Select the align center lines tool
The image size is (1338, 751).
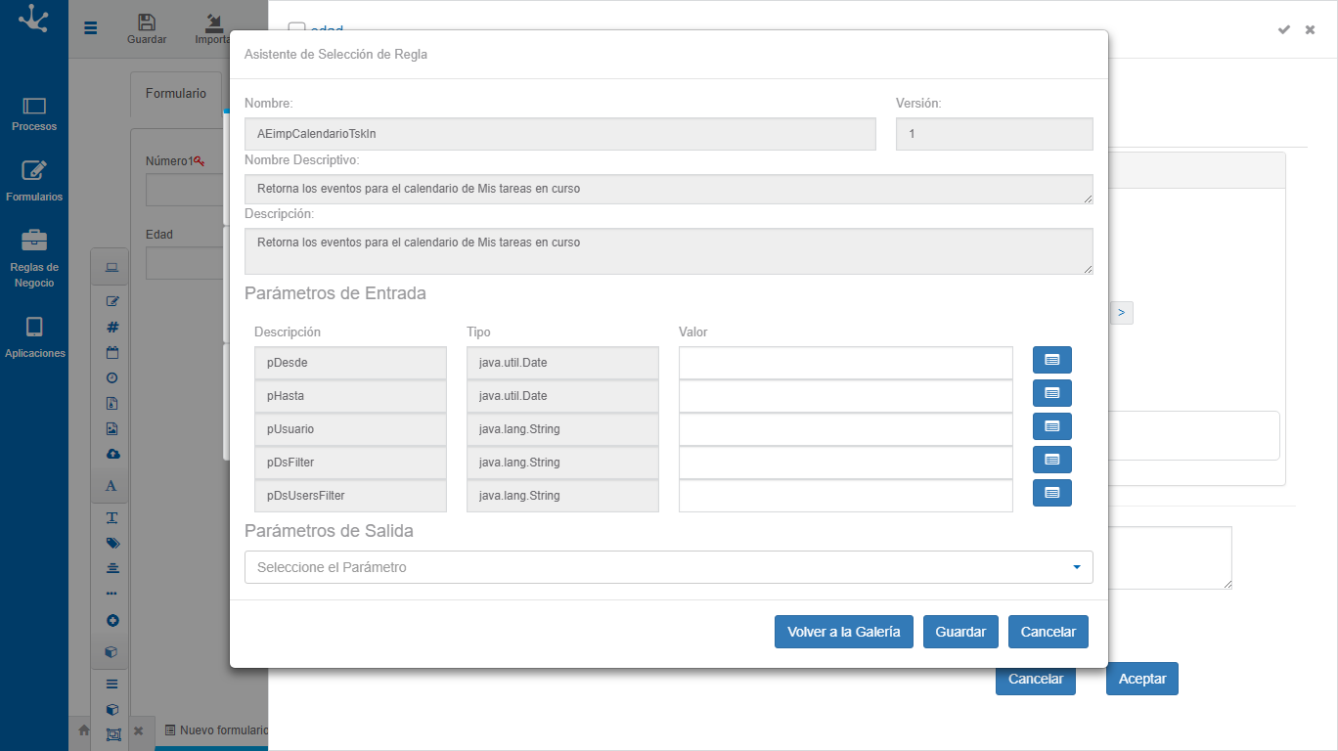coord(111,567)
